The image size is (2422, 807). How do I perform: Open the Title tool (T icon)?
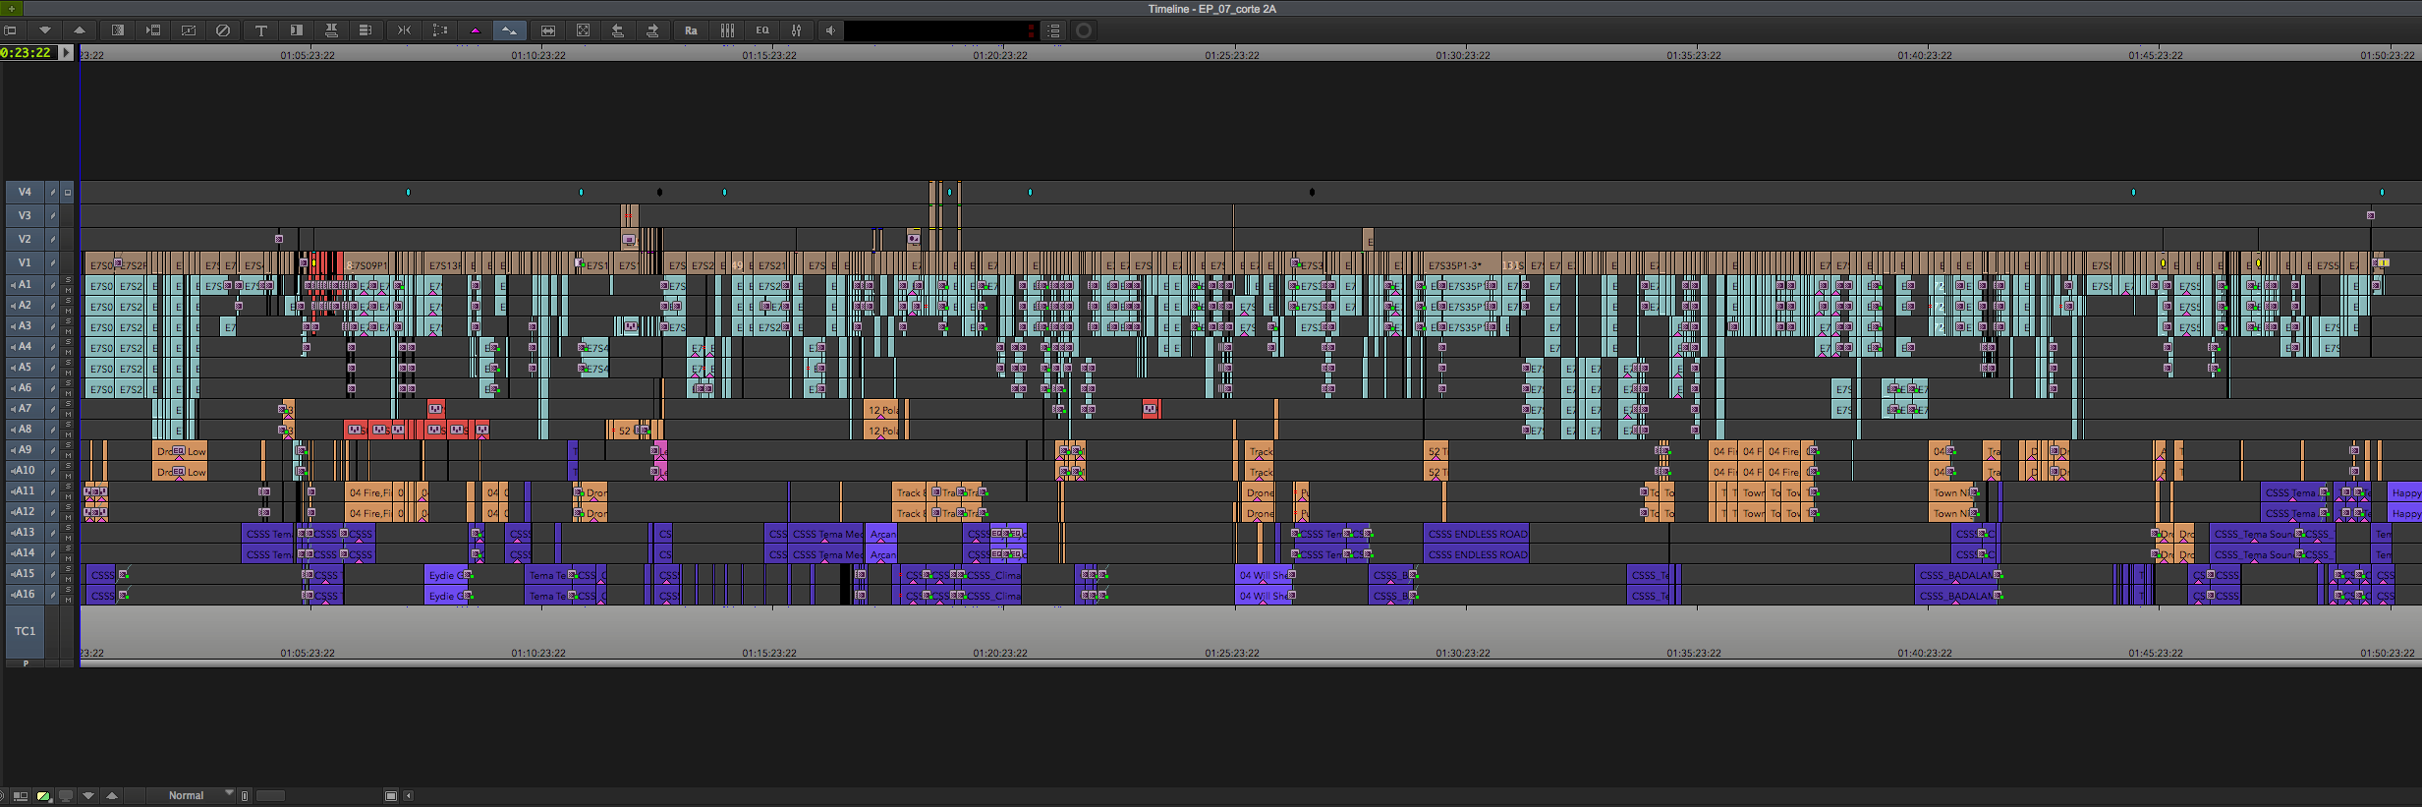(261, 30)
